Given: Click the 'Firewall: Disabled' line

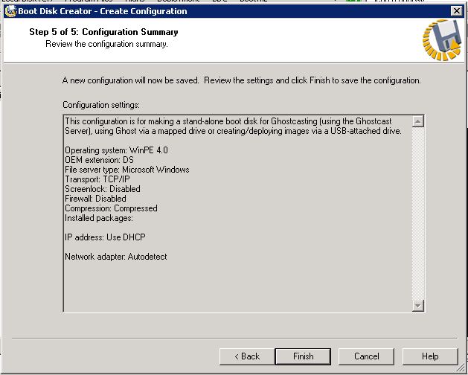Looking at the screenshot, I should pos(95,199).
